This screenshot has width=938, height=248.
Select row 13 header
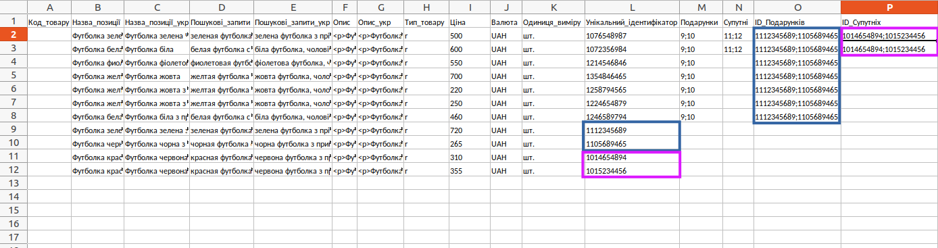14,184
